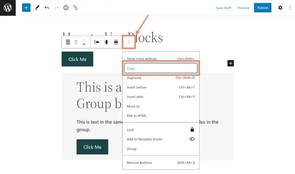The height and width of the screenshot is (174, 295).
Task: Select Group from the block menu
Action: [161, 149]
